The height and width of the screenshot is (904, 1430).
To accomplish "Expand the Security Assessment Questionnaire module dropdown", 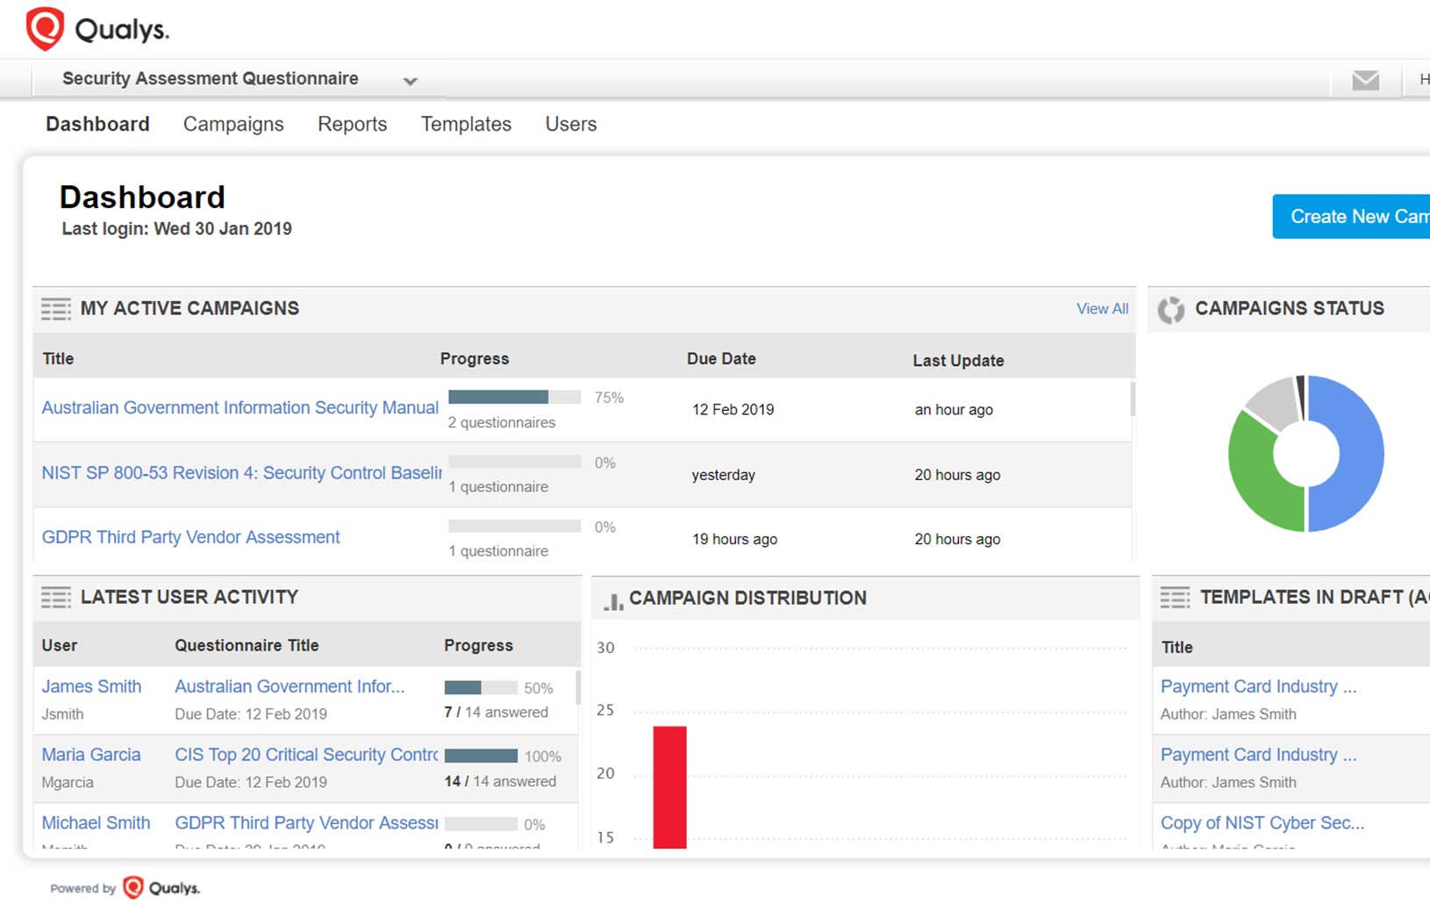I will tap(409, 81).
